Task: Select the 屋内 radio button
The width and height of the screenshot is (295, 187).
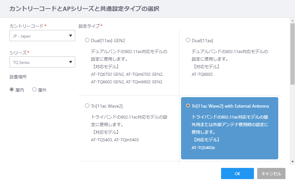Action: click(12, 90)
